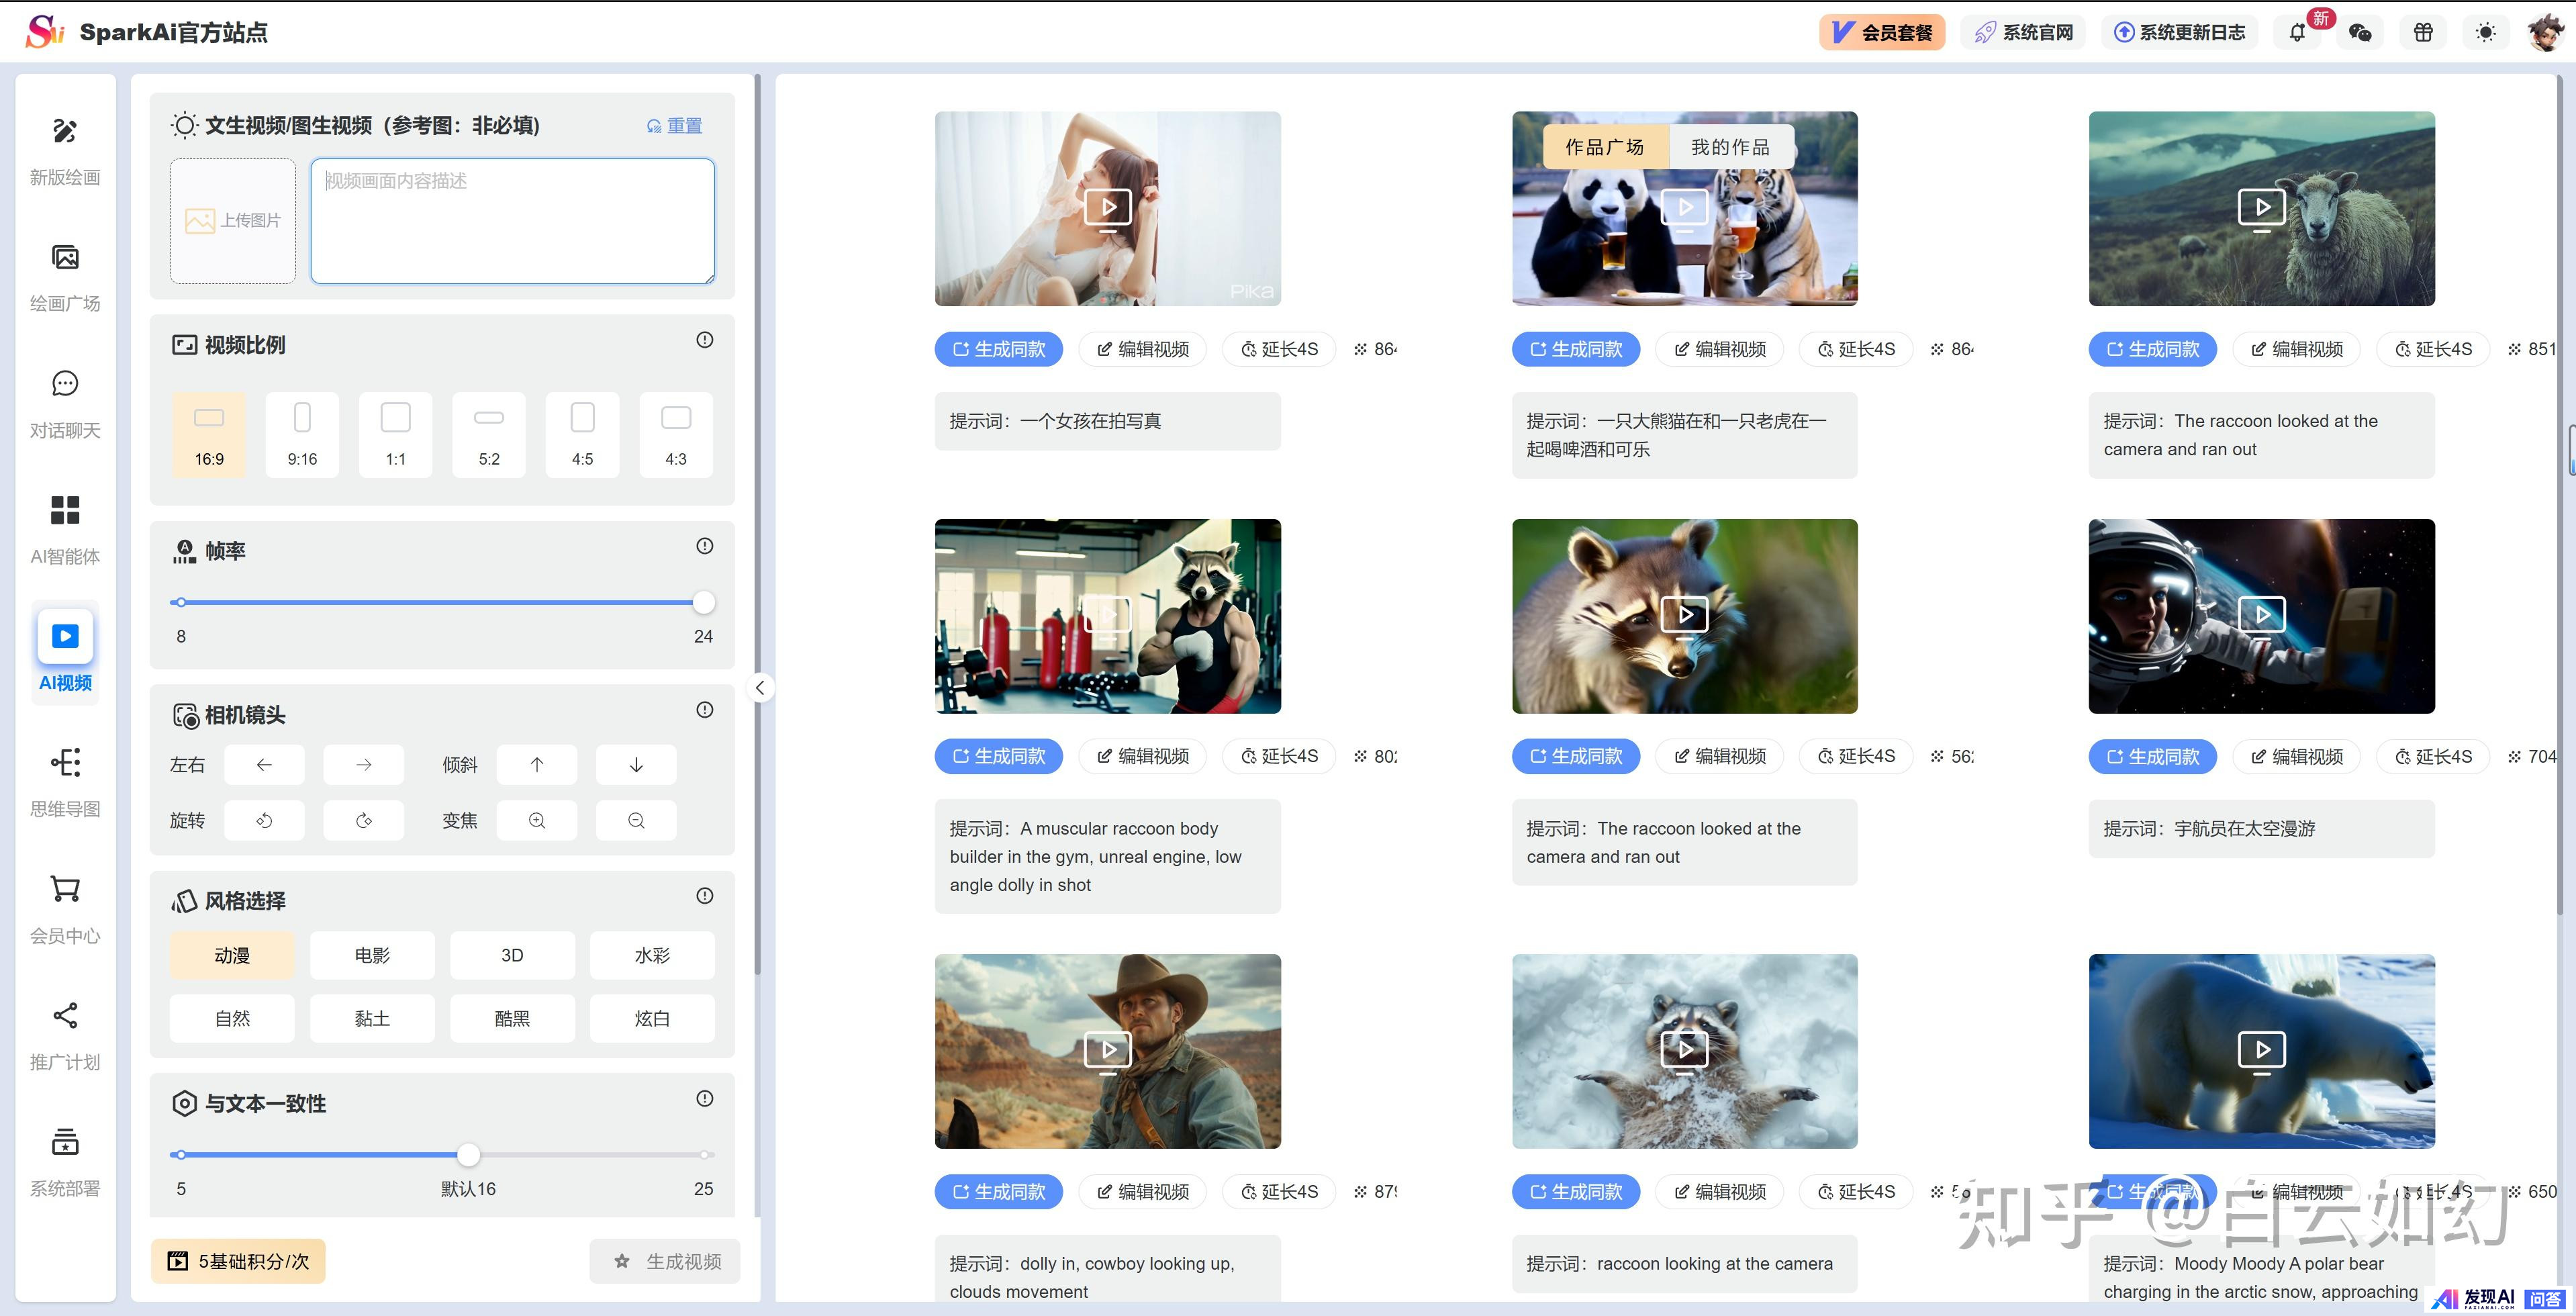2576x1316 pixels.
Task: Click the WeChat icon in header
Action: [2360, 33]
